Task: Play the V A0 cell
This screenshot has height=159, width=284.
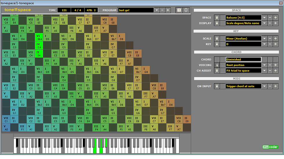Action: click(6, 127)
